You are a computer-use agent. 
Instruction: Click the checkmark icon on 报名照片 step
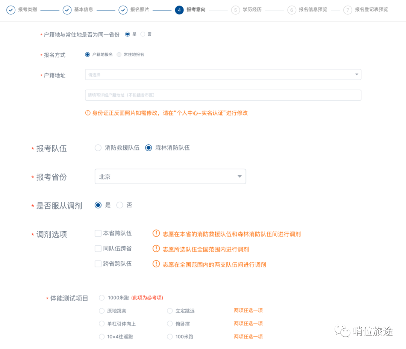123,10
